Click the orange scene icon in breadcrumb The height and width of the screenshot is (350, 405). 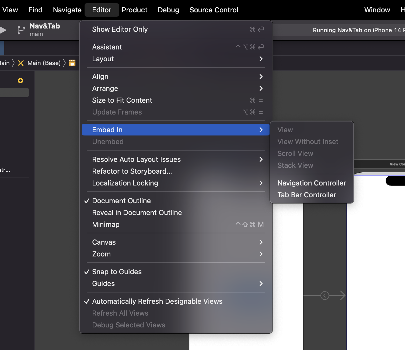click(72, 63)
